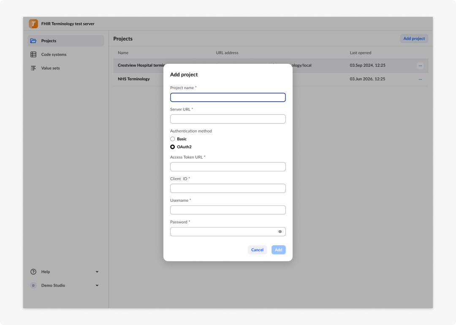
Task: Open the Help menu item
Action: click(x=66, y=271)
